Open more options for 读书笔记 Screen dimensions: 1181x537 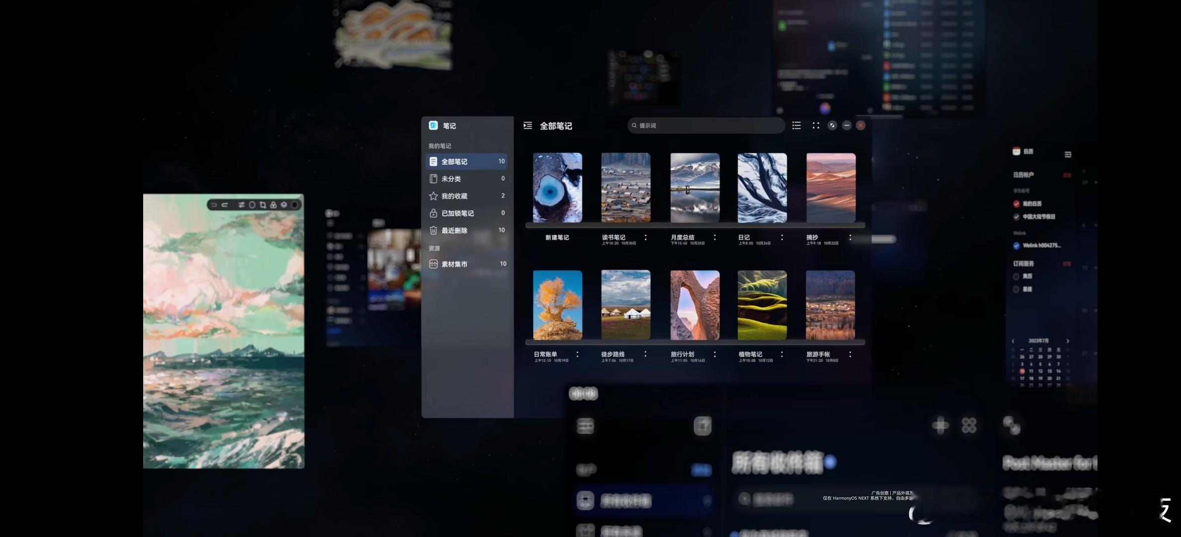646,238
